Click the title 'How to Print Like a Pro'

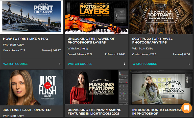coord(26,39)
